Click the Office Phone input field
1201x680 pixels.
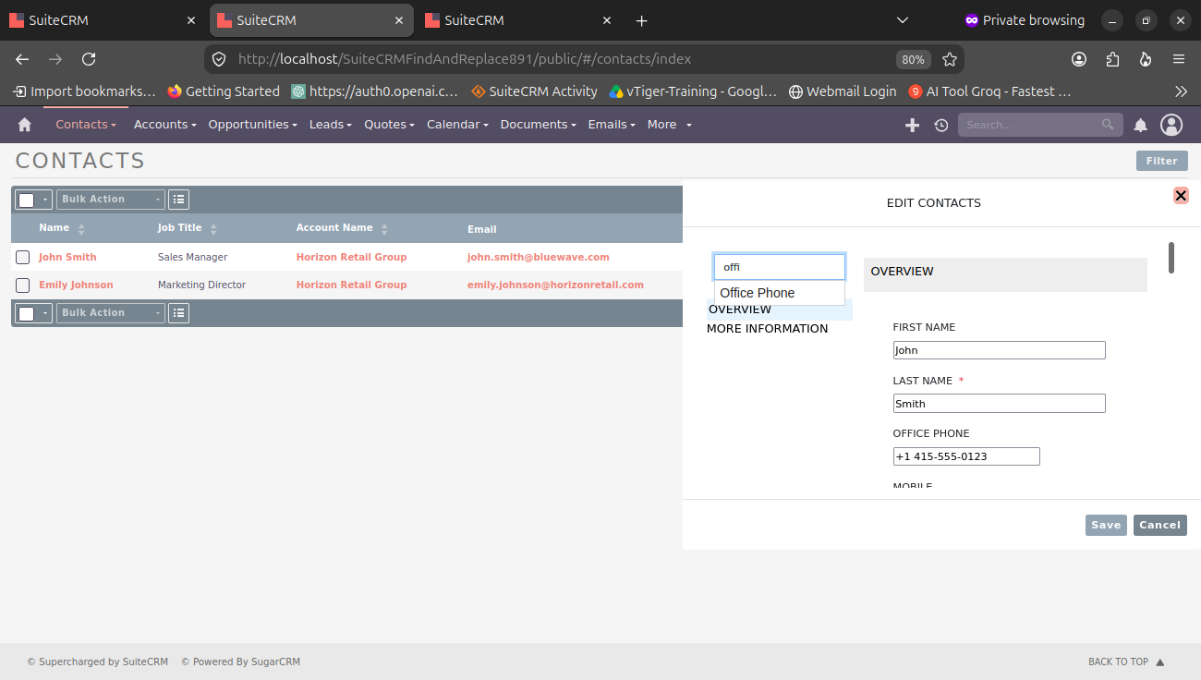(966, 456)
